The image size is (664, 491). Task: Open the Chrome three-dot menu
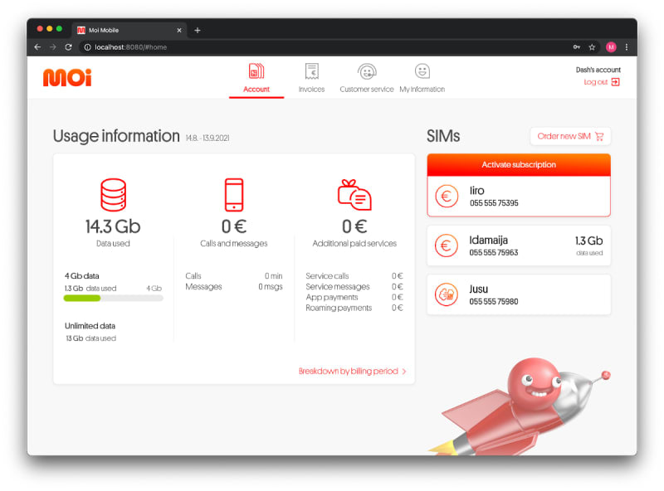click(627, 47)
